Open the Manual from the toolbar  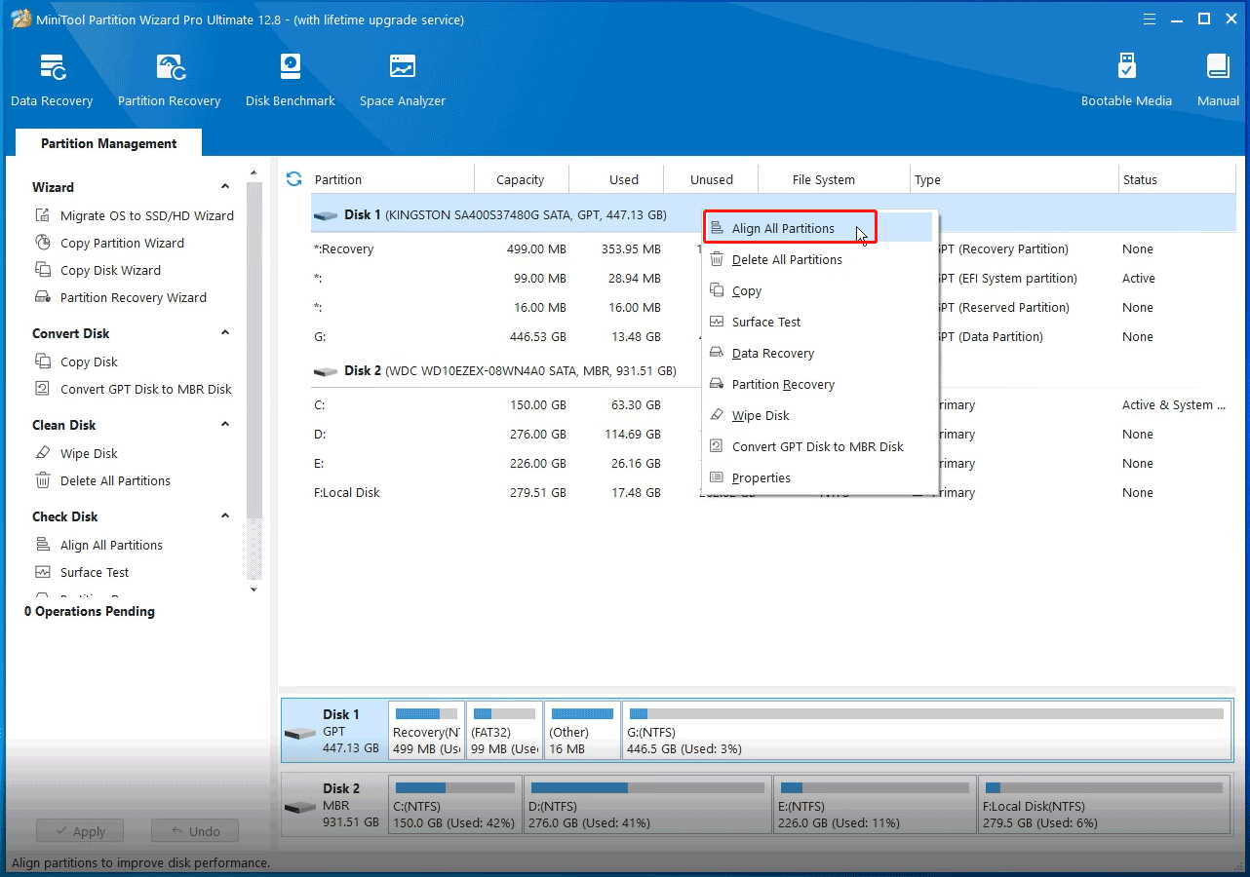(1218, 80)
